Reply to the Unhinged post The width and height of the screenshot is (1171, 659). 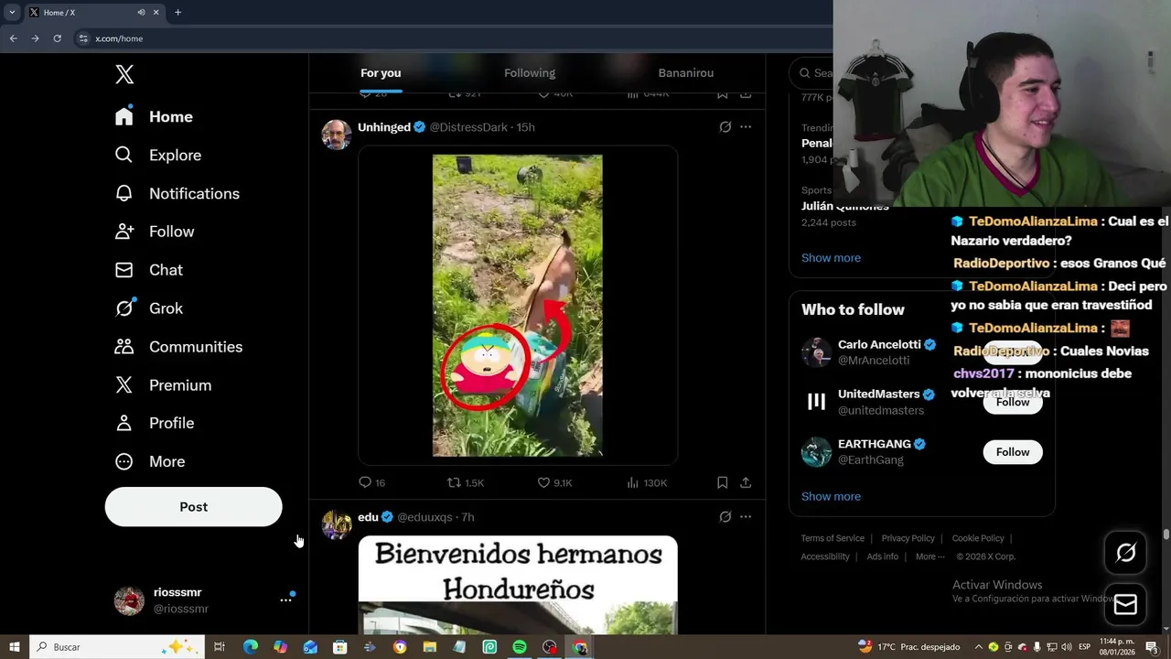pos(371,482)
